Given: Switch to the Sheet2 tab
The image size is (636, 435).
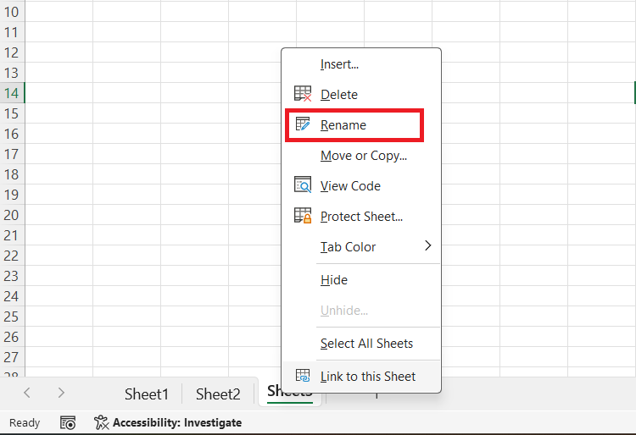Looking at the screenshot, I should tap(218, 394).
